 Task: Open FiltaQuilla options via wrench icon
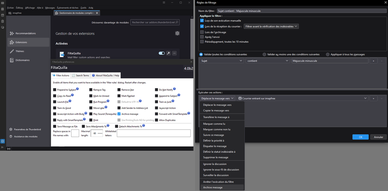(168, 53)
